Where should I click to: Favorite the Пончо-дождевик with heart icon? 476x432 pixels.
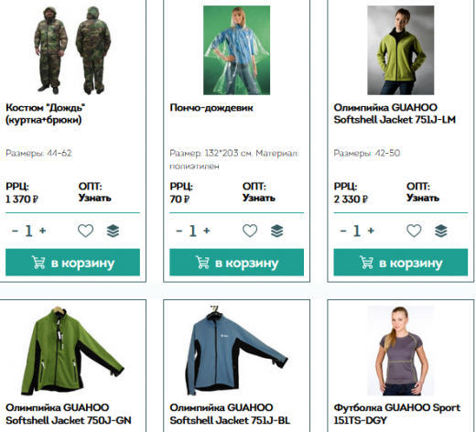click(x=250, y=231)
